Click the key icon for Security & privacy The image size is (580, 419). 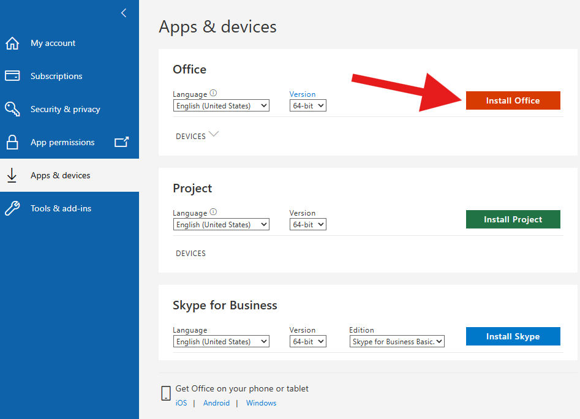12,109
